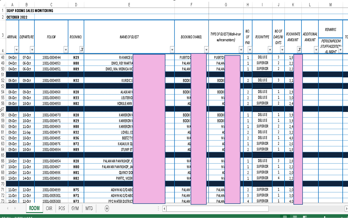Click folio cell 2001-0004950

click(x=51, y=104)
